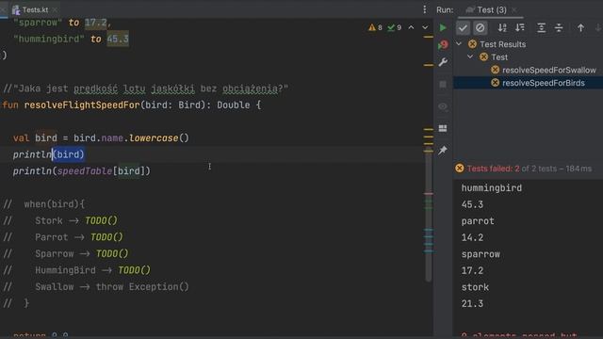The image size is (603, 339).
Task: Expand all test results icon
Action: click(541, 27)
